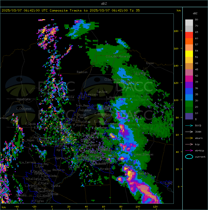This screenshot has height=210, width=208.
Task: Click the Tulumaya place label
Action: 85,110
